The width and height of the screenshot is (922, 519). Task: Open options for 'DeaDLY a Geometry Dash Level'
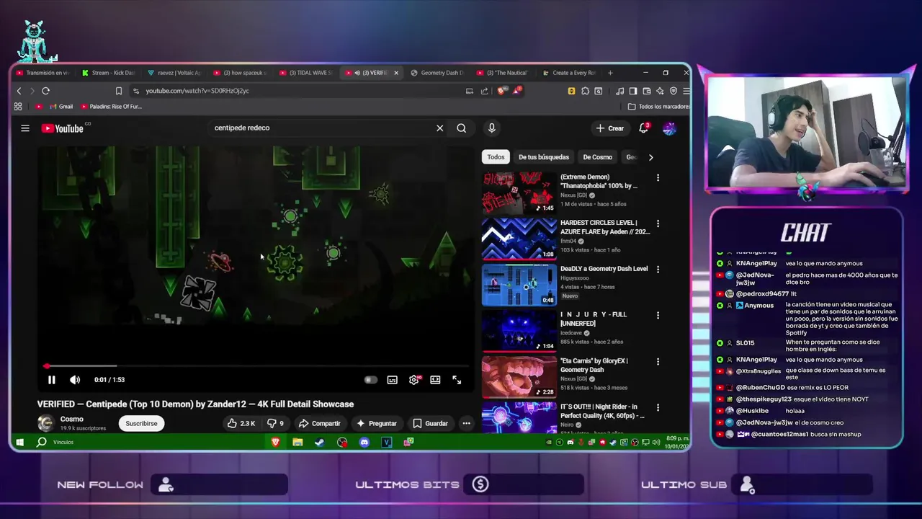658,270
